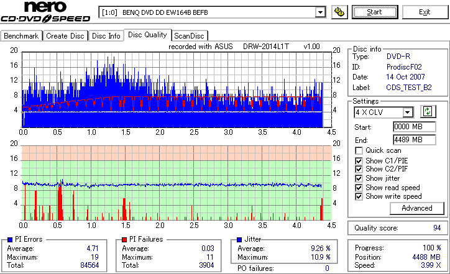Click the Quality score value 94
Image resolution: width=450 pixels, height=274 pixels.
[x=437, y=228]
